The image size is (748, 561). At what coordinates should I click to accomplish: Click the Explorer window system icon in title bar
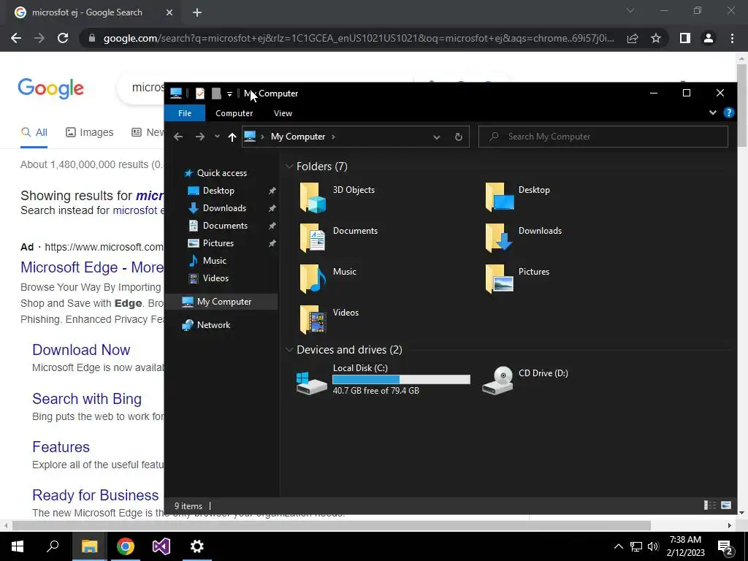176,93
